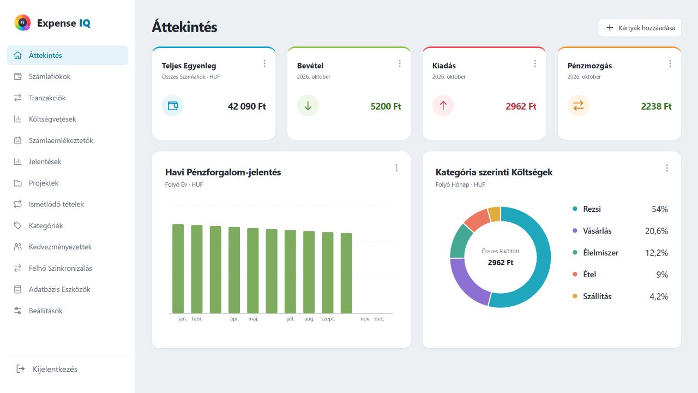Open the Kategória szerinti Költségek options menu

(667, 168)
